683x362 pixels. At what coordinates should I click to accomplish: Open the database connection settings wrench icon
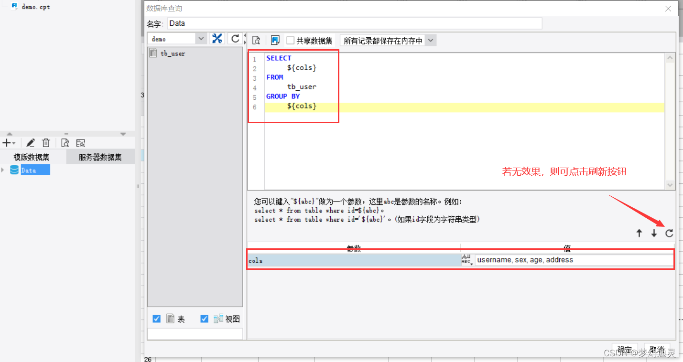(217, 39)
